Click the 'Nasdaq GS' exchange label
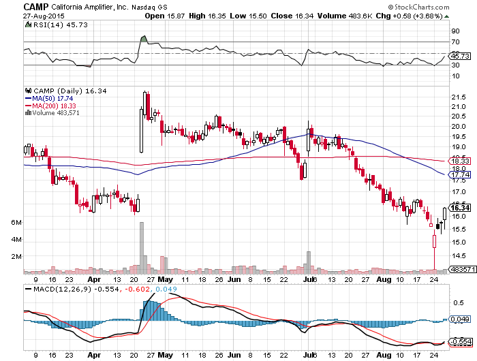 (x=149, y=7)
